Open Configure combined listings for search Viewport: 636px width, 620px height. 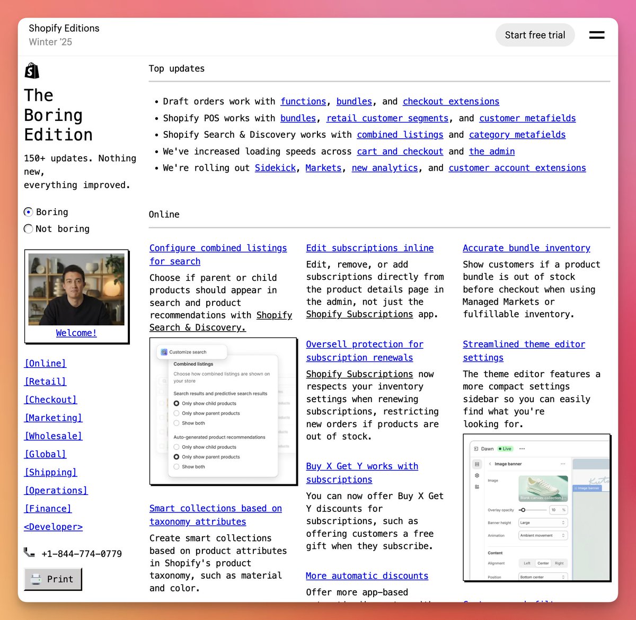click(218, 254)
